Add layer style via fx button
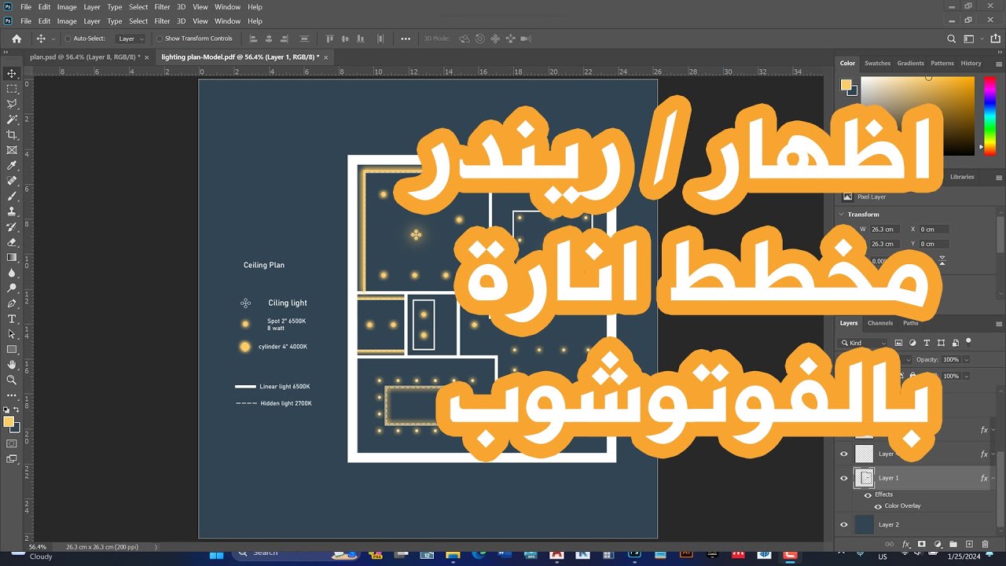The image size is (1006, 566). click(905, 544)
